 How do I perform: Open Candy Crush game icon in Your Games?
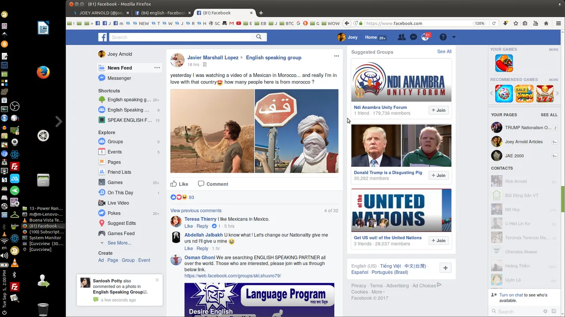(504, 63)
